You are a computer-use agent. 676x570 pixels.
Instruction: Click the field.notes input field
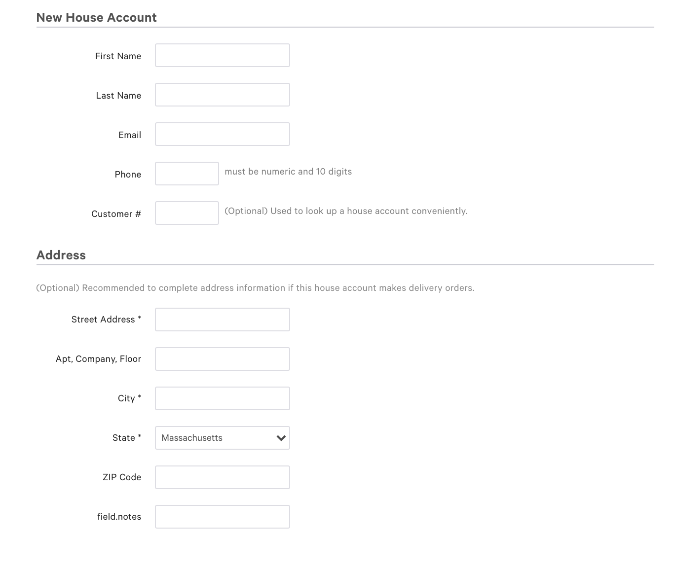(222, 517)
